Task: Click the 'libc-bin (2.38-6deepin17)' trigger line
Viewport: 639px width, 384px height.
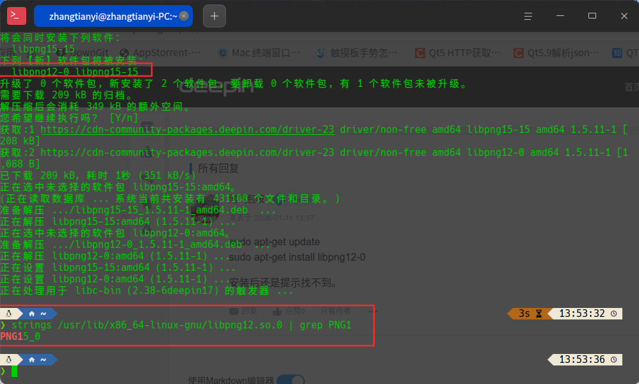Action: [x=147, y=291]
